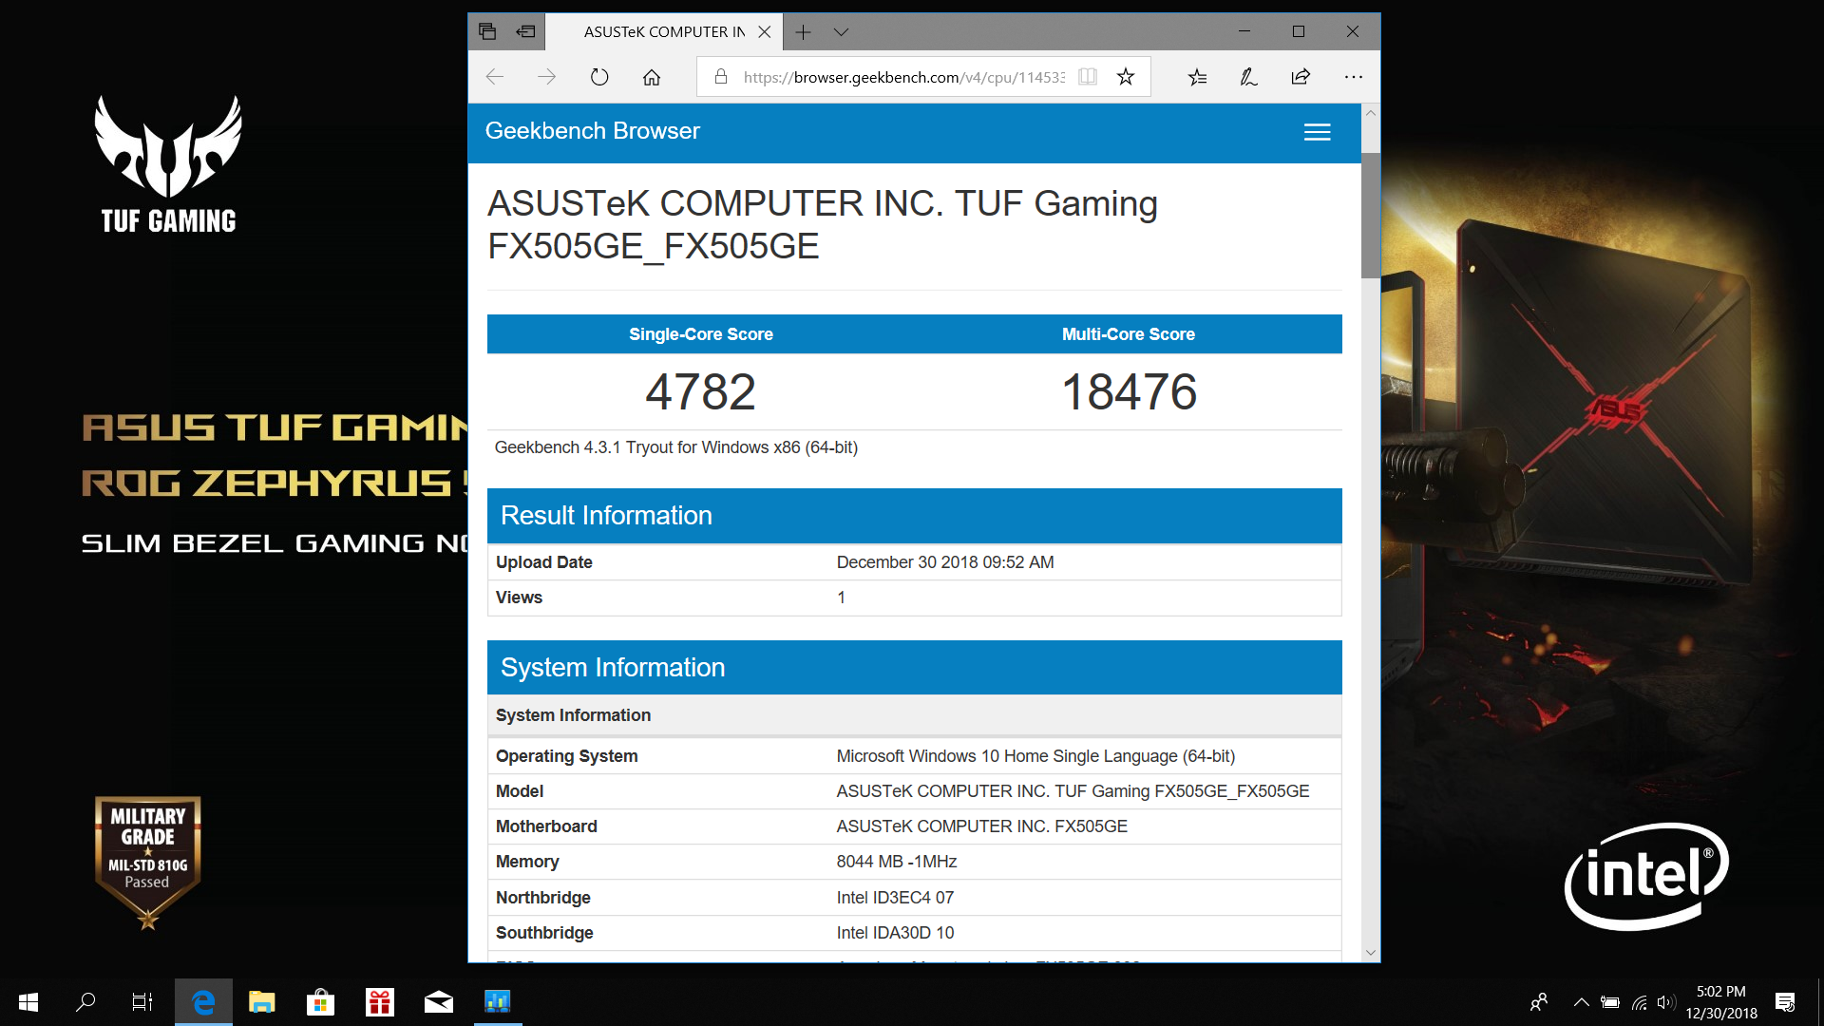Switch to Microsoft Edge on taskbar
Screen dimensions: 1824x1026
tap(202, 1002)
